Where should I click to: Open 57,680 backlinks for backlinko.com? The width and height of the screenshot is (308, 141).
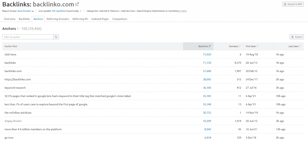point(207,71)
